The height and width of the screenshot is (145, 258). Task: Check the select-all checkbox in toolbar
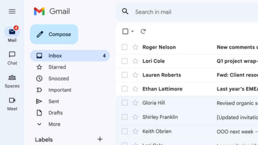tap(125, 31)
